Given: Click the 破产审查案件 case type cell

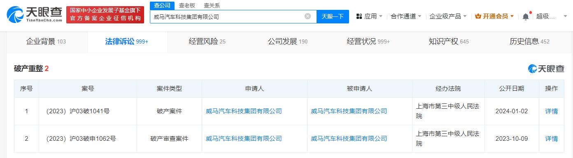Looking at the screenshot, I should (169, 139).
